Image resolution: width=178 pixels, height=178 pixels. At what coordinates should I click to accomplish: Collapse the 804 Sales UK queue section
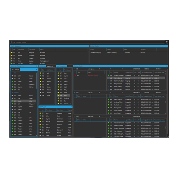tap(75, 93)
